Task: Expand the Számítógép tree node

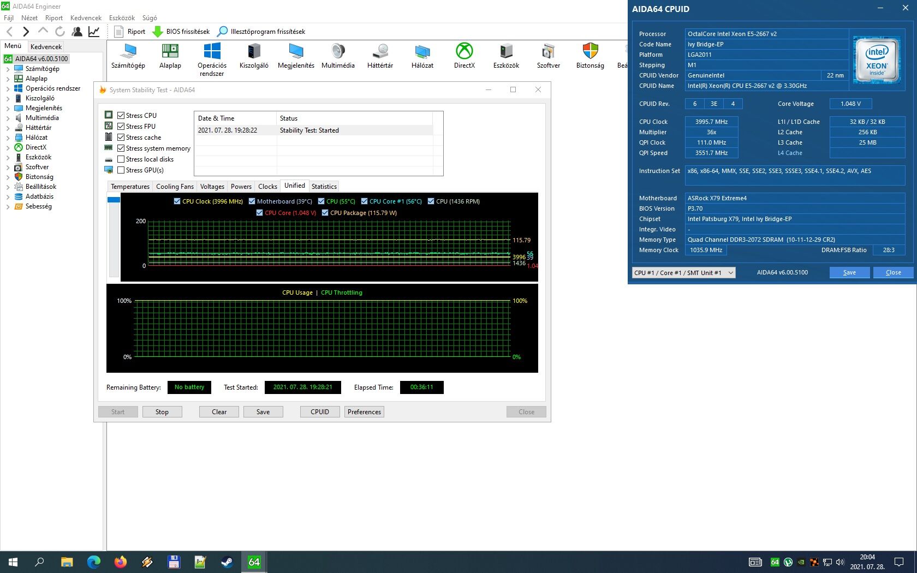Action: pos(8,69)
